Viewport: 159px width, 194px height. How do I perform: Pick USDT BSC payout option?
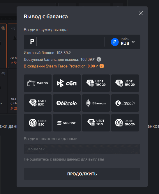tap(38, 103)
